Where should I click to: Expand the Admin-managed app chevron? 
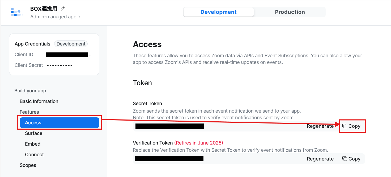[x=79, y=17]
